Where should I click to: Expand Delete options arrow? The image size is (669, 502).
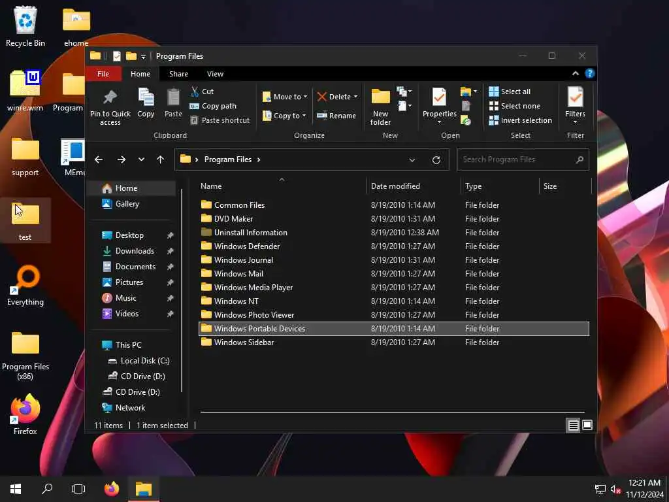pos(356,97)
